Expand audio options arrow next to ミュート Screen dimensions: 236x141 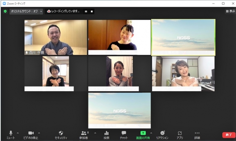tap(18, 133)
